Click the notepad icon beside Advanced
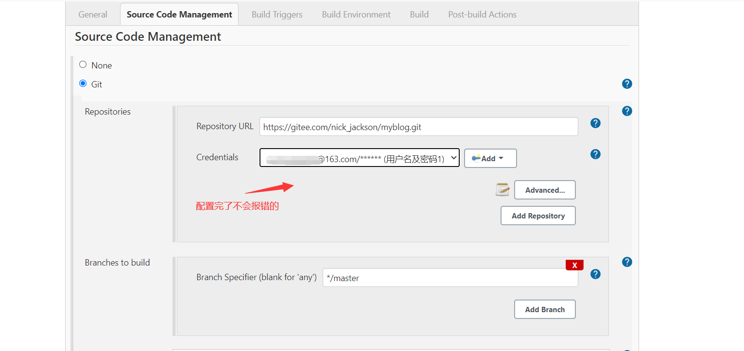Screen dimensions: 744x351 (502, 190)
